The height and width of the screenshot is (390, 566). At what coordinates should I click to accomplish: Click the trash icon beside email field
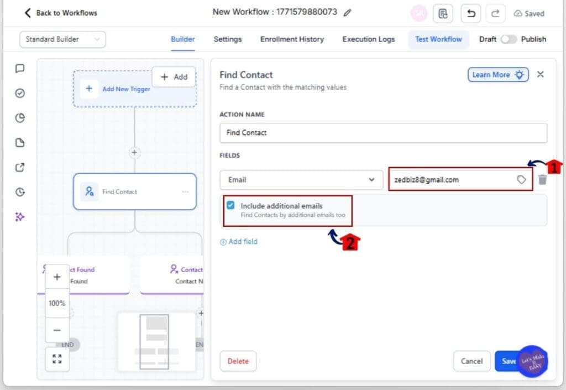tap(542, 180)
